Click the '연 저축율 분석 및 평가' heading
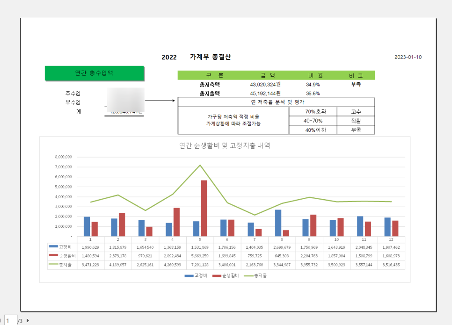The height and width of the screenshot is (325, 452). coord(277,102)
